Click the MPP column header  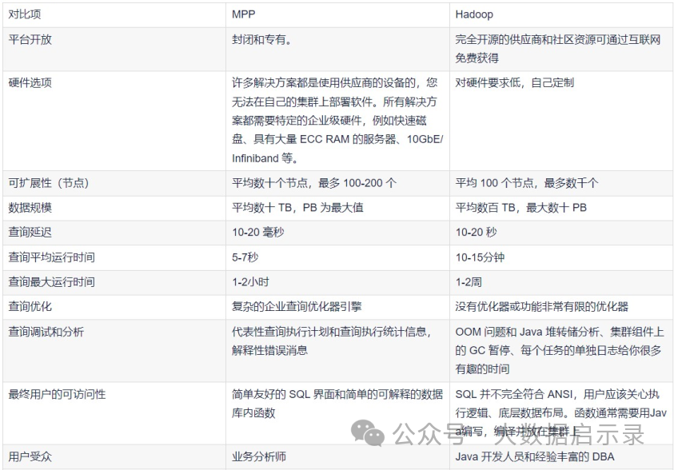click(241, 14)
